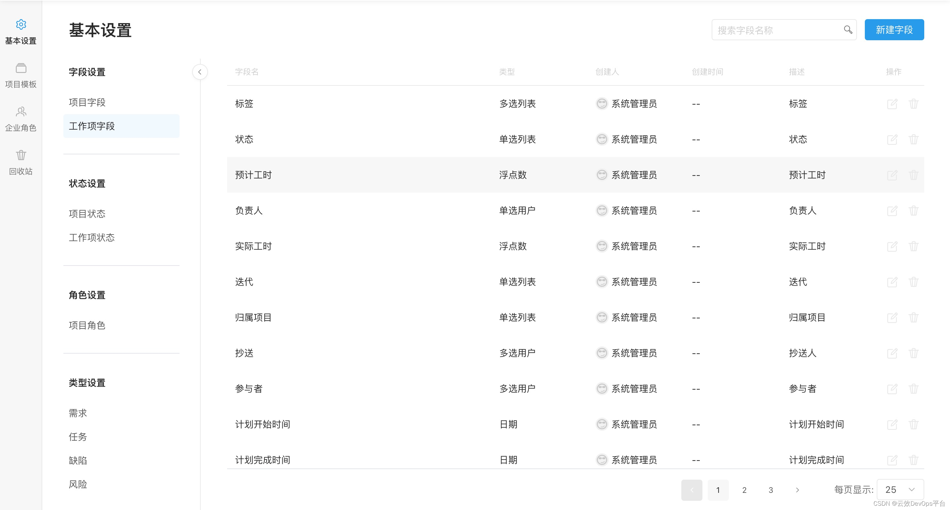Edit the 抄送 field row
Screen dimensions: 950x510
(x=892, y=353)
